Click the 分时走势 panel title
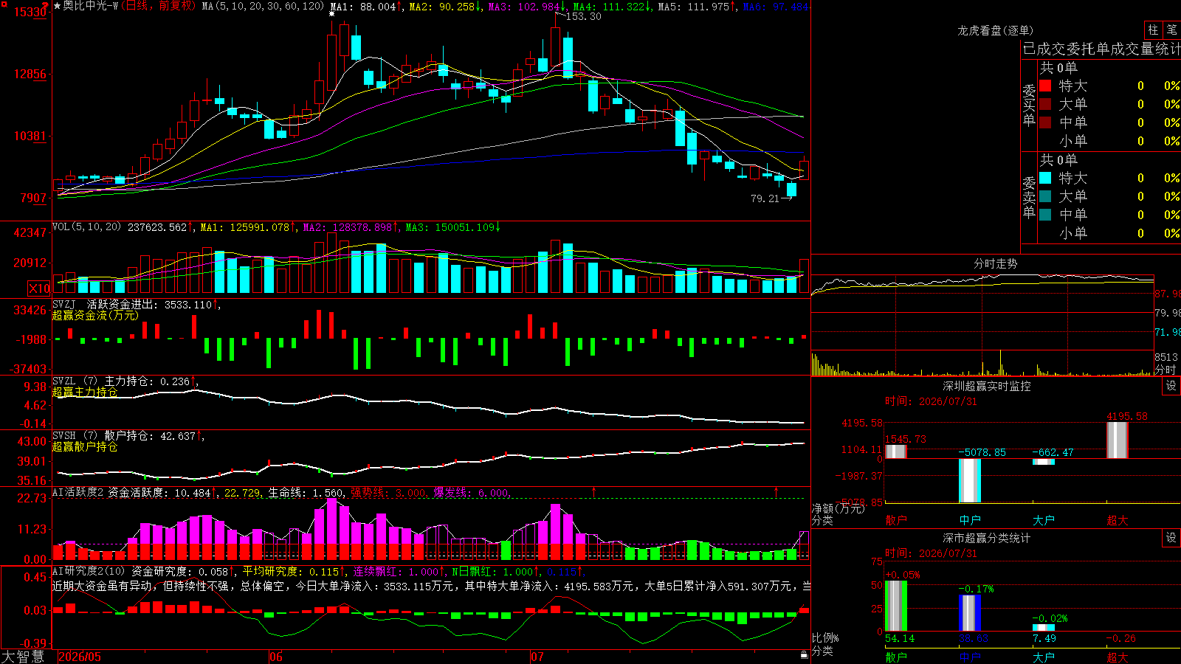This screenshot has width=1181, height=664. pyautogui.click(x=995, y=263)
